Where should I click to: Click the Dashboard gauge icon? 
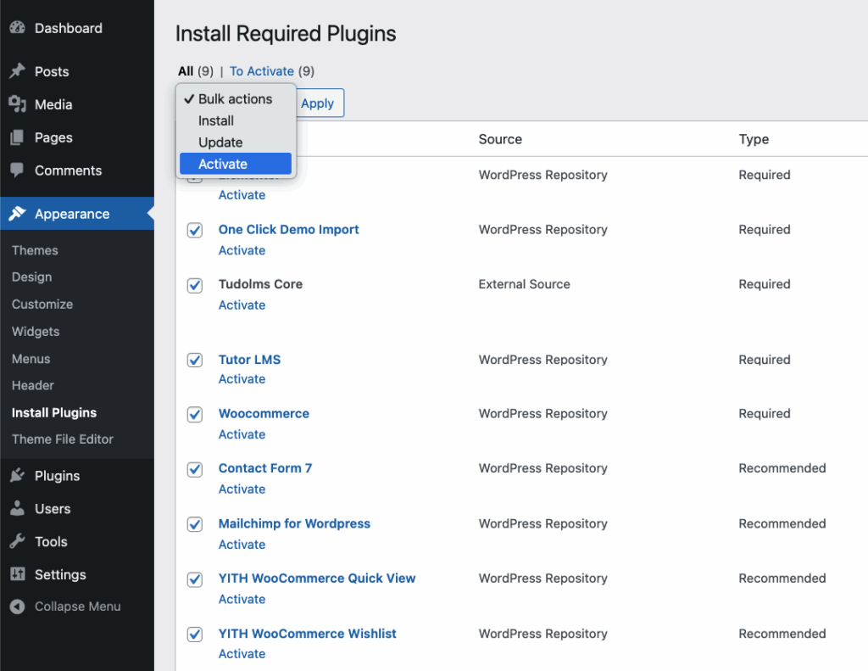(17, 28)
